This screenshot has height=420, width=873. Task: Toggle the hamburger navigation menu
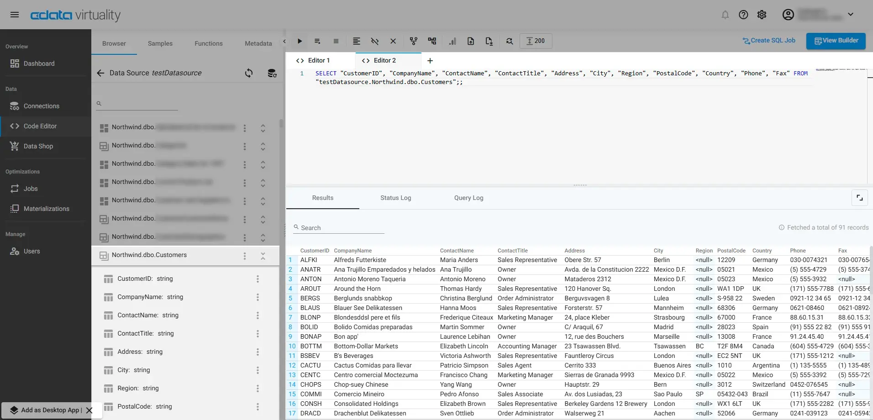15,15
